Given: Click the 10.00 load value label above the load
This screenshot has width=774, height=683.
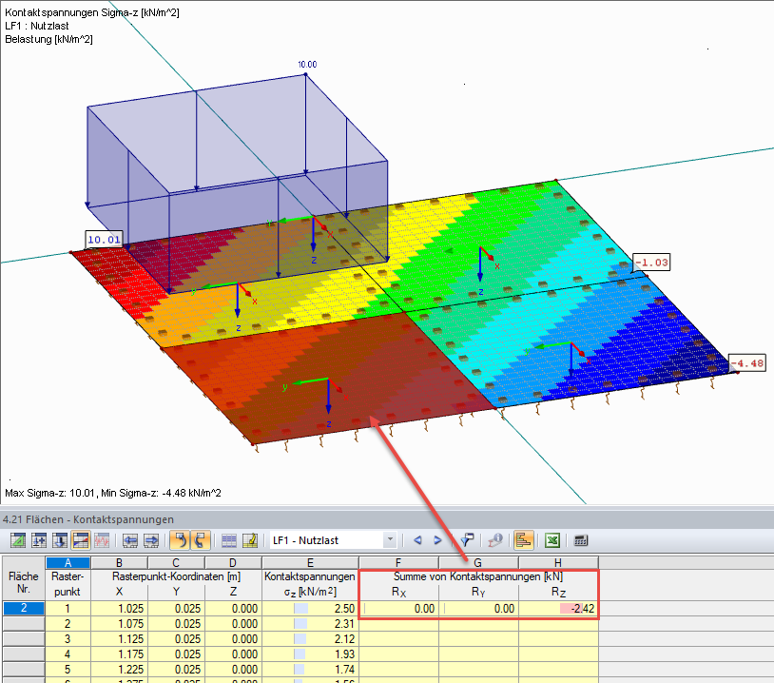Looking at the screenshot, I should pyautogui.click(x=307, y=64).
